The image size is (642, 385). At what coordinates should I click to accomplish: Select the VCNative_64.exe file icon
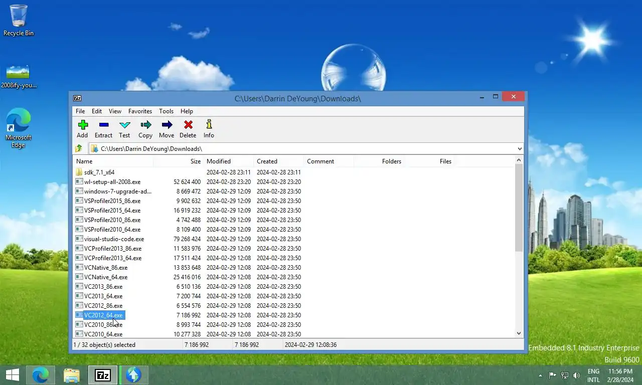coord(79,277)
